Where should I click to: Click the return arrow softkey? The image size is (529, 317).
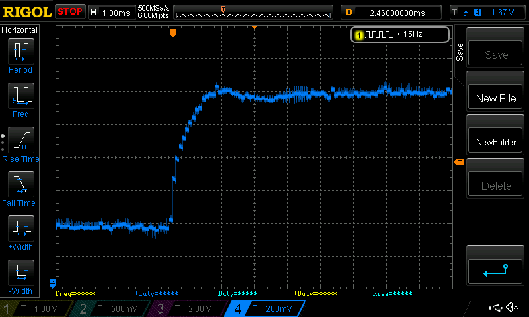495,271
